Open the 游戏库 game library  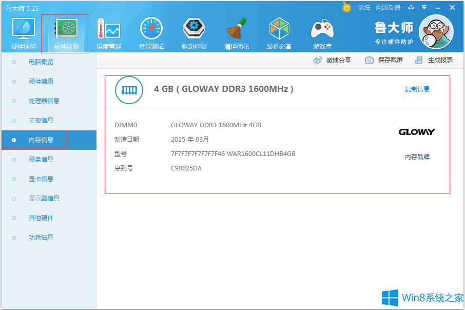(322, 32)
